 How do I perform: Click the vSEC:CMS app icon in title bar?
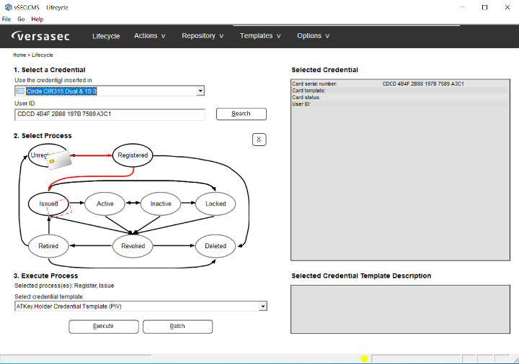8,7
